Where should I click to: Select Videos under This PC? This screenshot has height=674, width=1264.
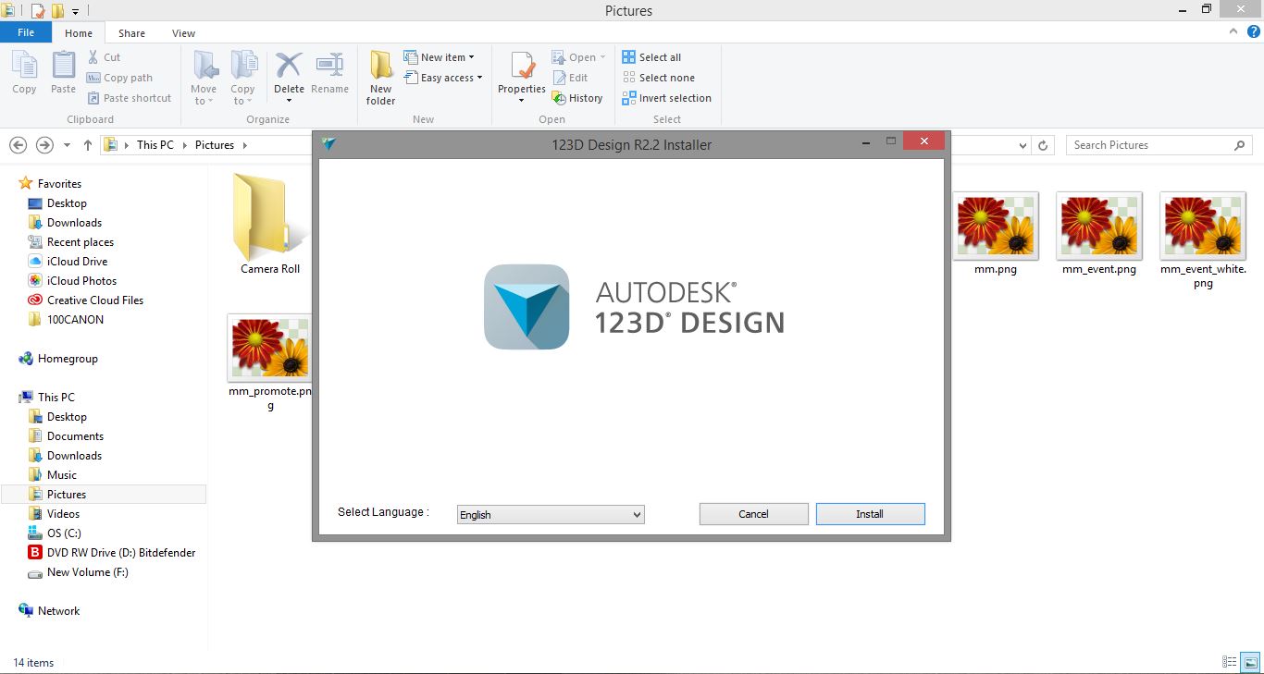click(x=63, y=514)
